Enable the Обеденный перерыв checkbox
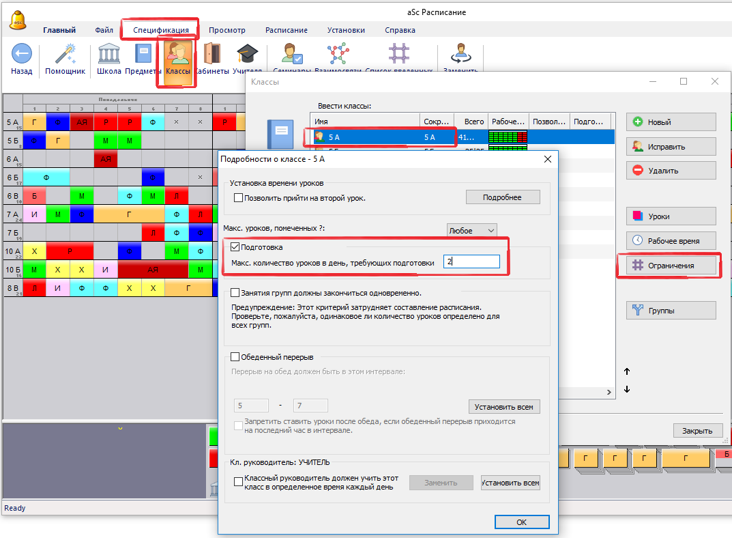 [x=236, y=356]
